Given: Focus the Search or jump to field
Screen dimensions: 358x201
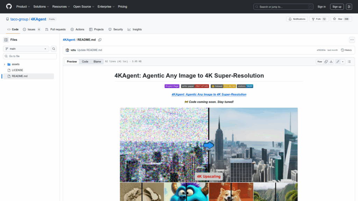Looking at the screenshot, I should point(283,7).
